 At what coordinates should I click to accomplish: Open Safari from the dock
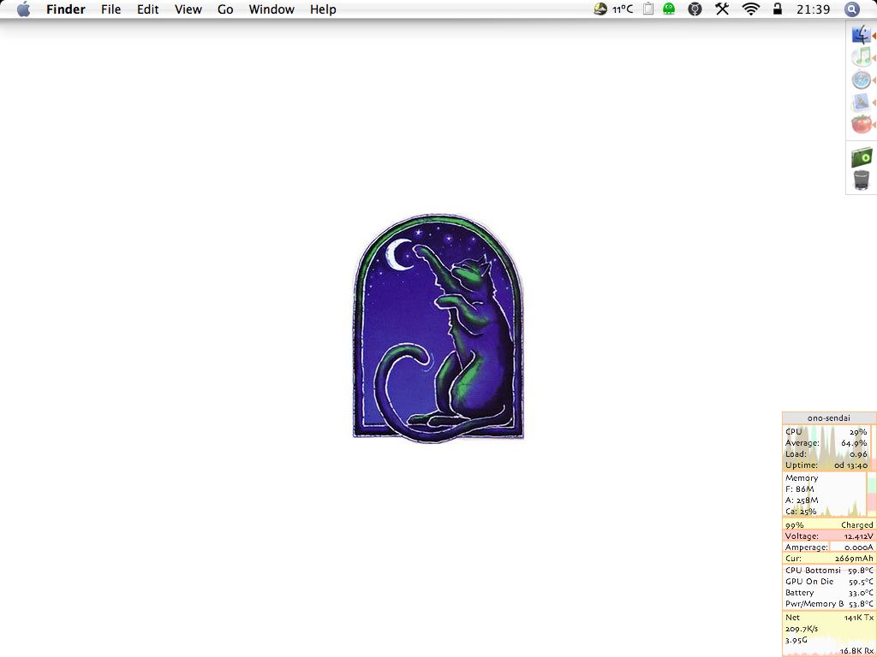click(862, 80)
